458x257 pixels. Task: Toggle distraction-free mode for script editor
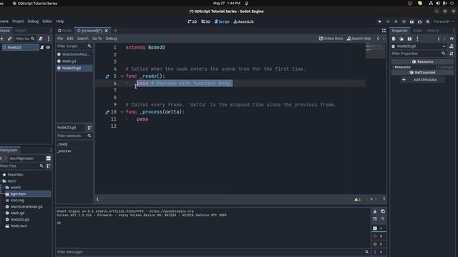tap(384, 31)
